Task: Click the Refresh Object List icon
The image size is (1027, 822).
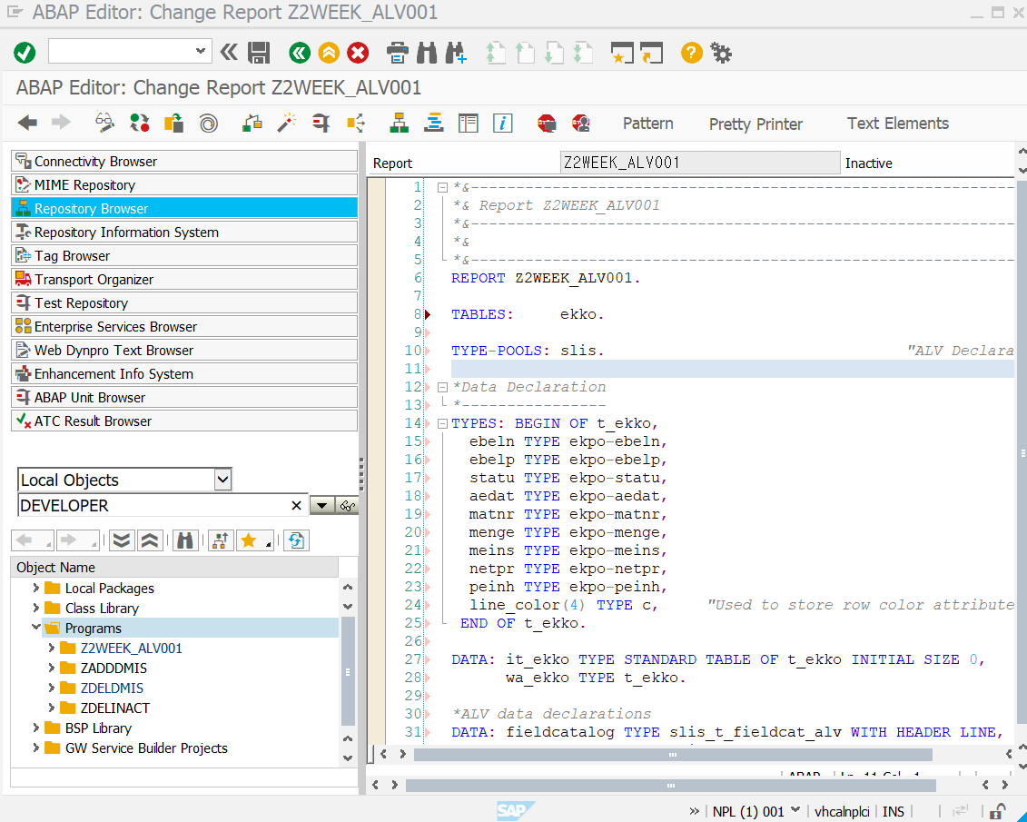Action: point(296,540)
